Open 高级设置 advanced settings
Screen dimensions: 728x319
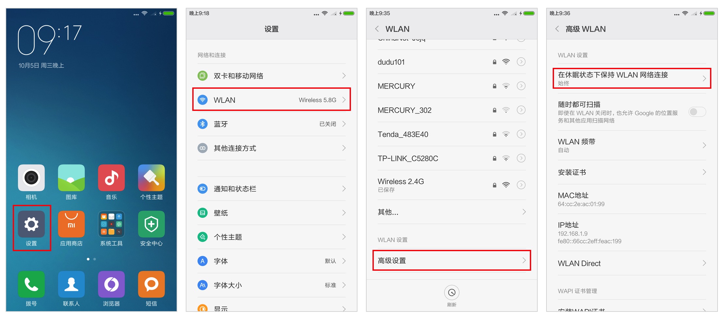tap(452, 260)
